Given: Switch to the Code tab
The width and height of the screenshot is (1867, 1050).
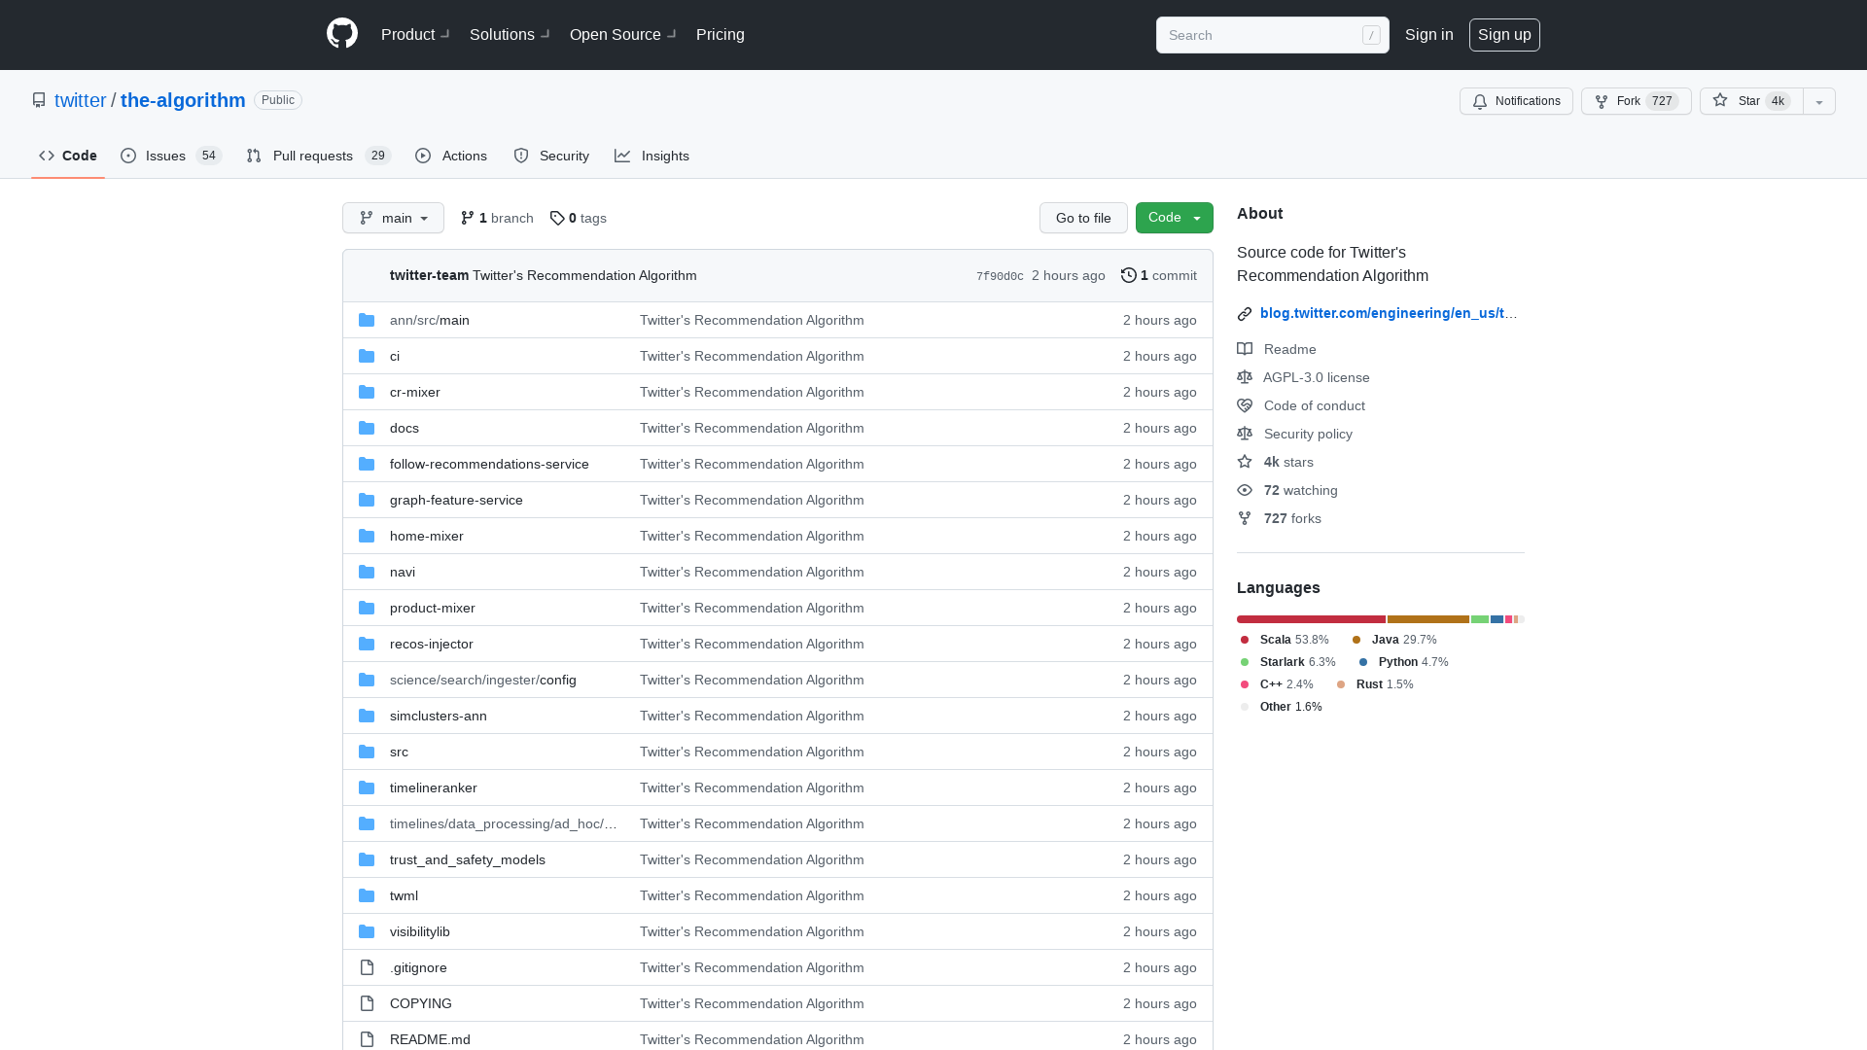Looking at the screenshot, I should coord(68,156).
